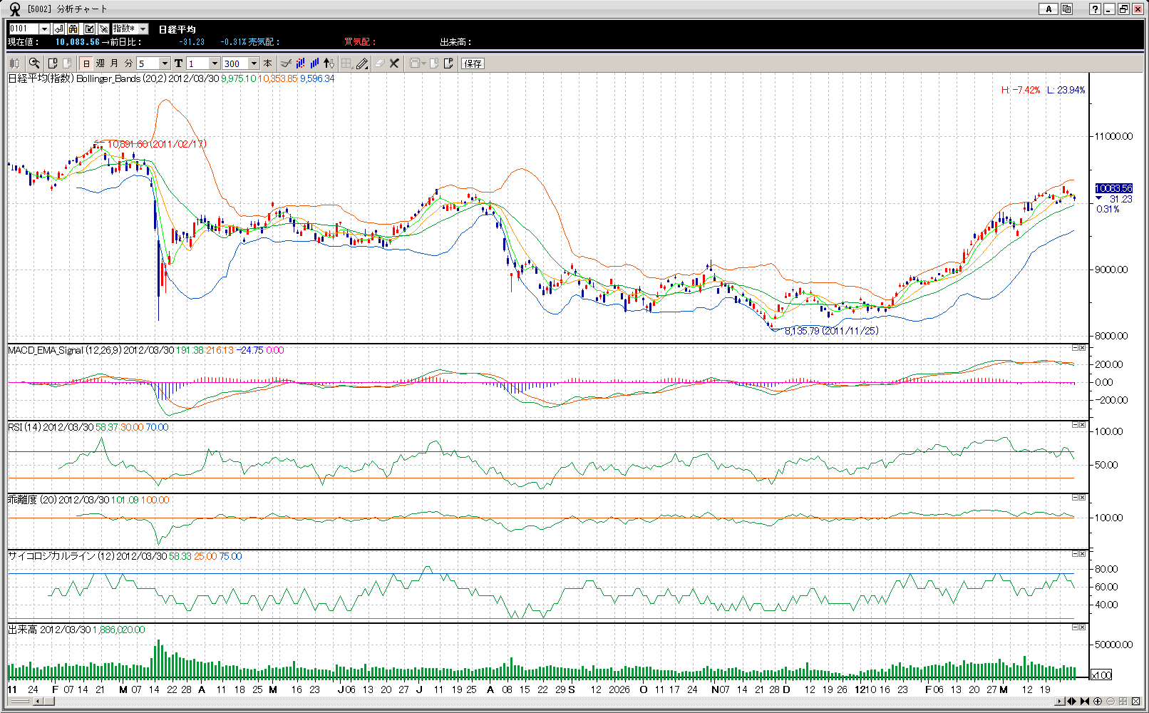The width and height of the screenshot is (1149, 713).
Task: Click the 保存 save button
Action: (x=473, y=63)
